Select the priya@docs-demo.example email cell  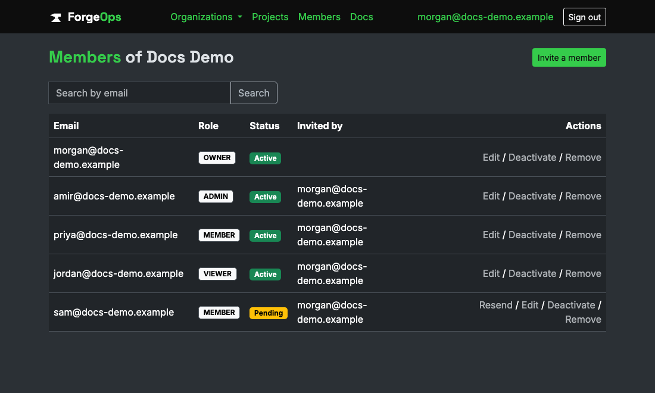pyautogui.click(x=116, y=235)
